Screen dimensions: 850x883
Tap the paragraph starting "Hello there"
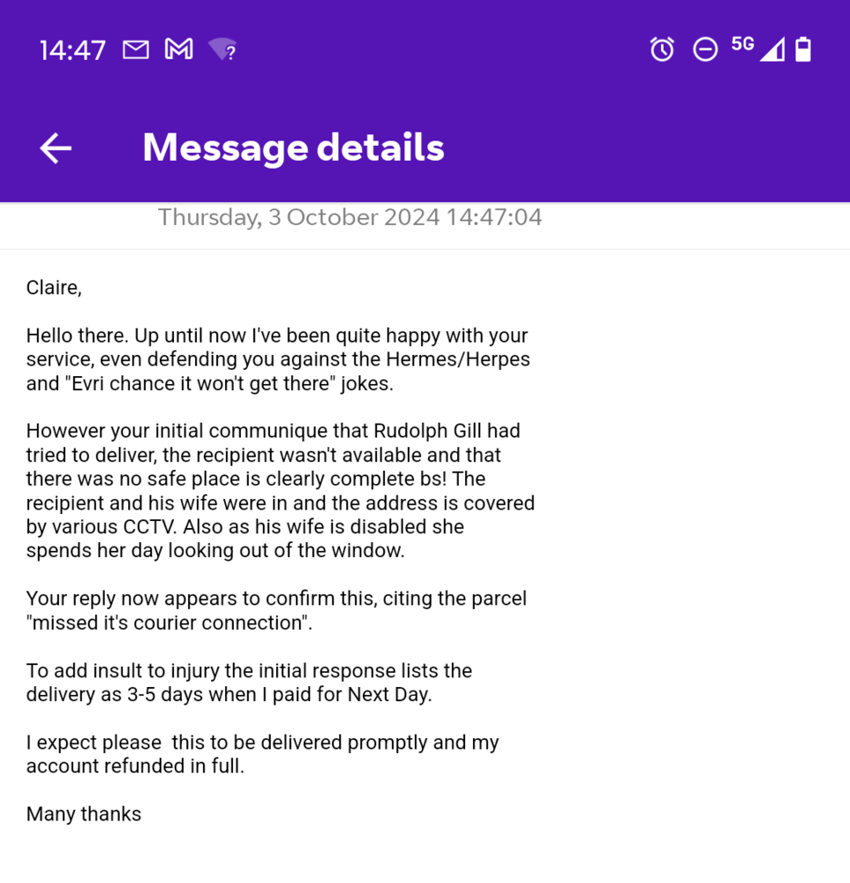click(x=278, y=359)
